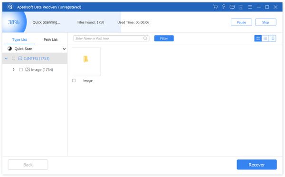Select the Image (1754) tree entry
Image resolution: width=285 pixels, height=177 pixels.
click(42, 69)
